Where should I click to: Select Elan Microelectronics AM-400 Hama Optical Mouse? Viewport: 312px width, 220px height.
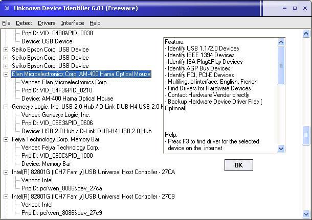point(81,74)
